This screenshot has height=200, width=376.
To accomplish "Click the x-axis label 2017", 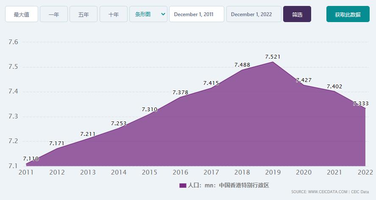I will (x=211, y=172).
